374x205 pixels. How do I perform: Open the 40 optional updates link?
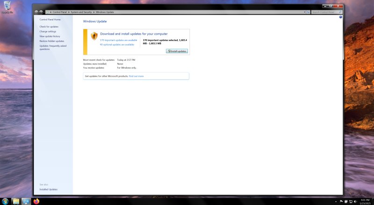[117, 44]
